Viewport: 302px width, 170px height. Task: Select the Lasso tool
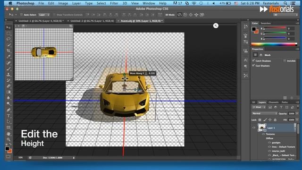(8, 39)
